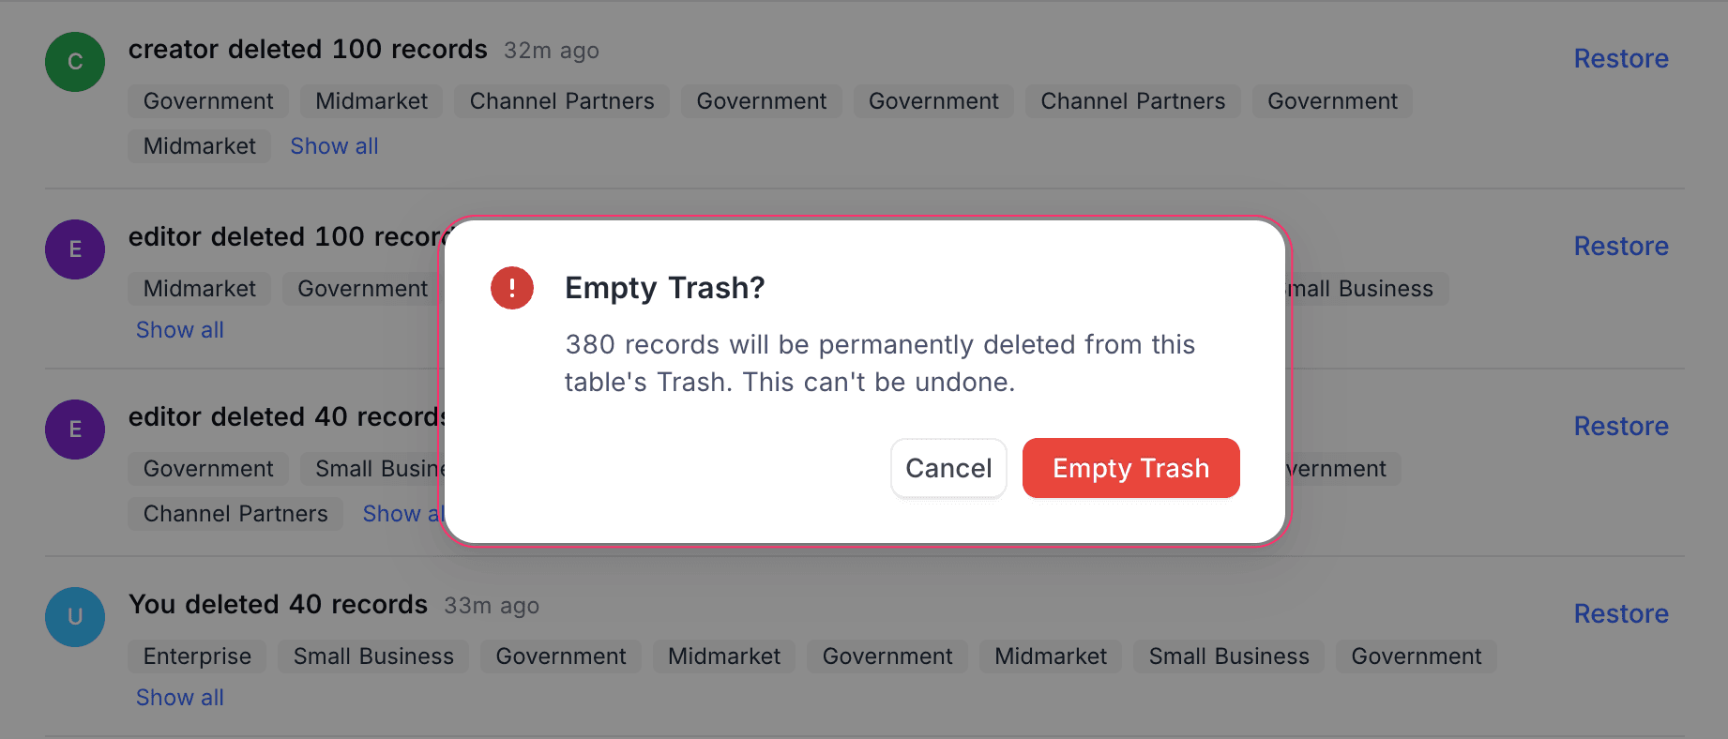Select the Midmarket tag in the top row
Viewport: 1728px width, 739px height.
[x=371, y=100]
